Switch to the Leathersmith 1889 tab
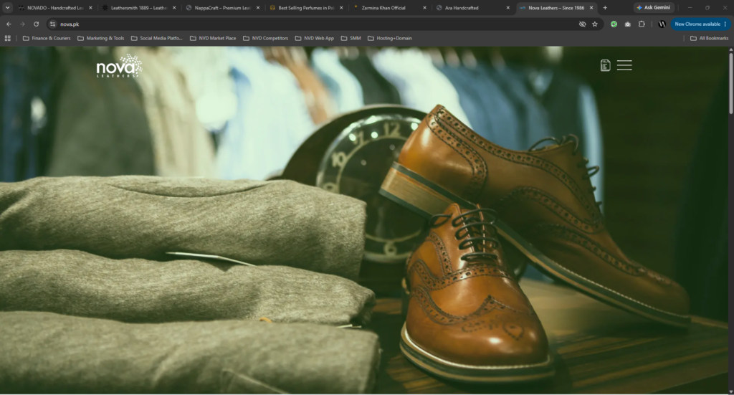Image resolution: width=734 pixels, height=395 pixels. 139,8
